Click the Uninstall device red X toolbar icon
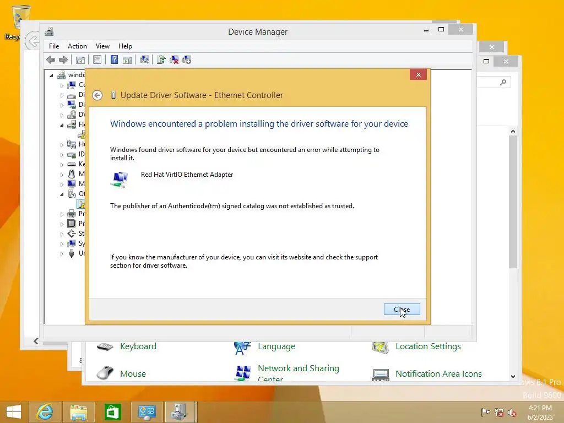This screenshot has width=564, height=423. point(174,59)
